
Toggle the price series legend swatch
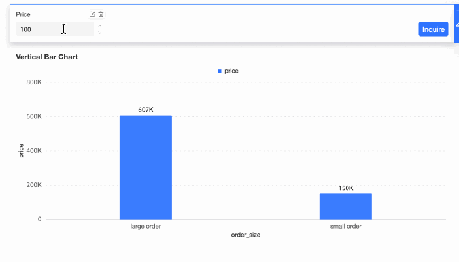pyautogui.click(x=220, y=71)
